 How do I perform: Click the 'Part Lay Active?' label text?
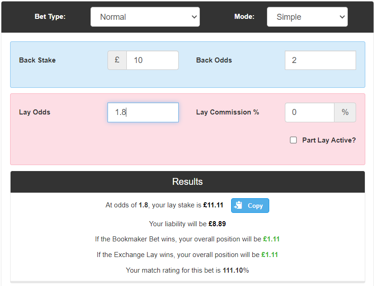[329, 140]
